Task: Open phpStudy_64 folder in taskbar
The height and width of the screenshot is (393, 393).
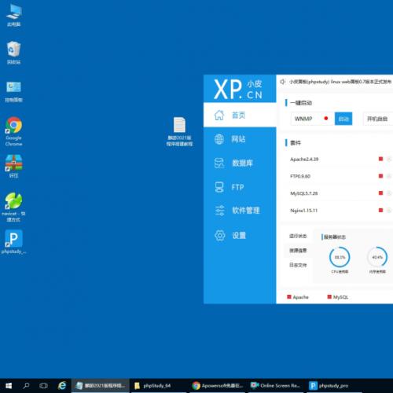Action: (x=152, y=385)
